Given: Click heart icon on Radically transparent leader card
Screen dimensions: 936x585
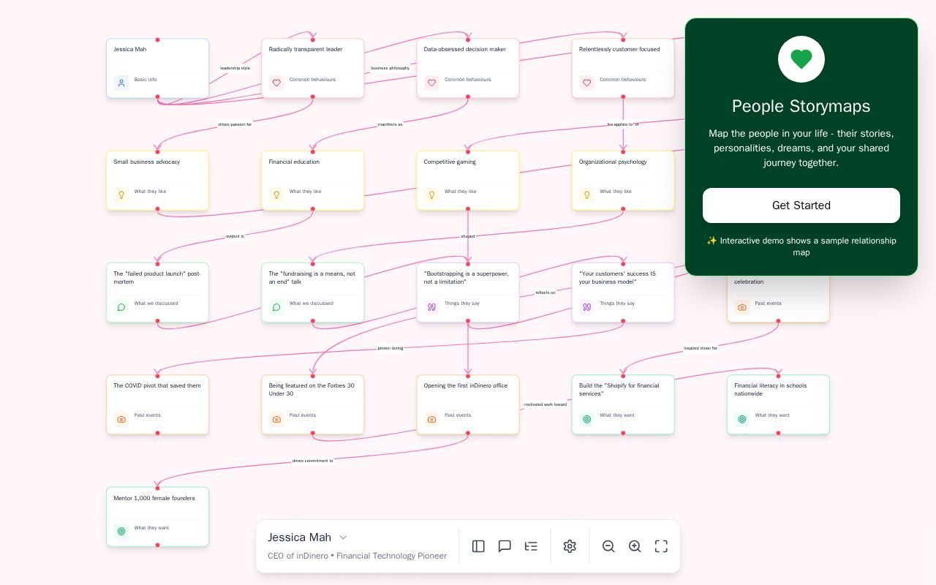Looking at the screenshot, I should pos(276,83).
